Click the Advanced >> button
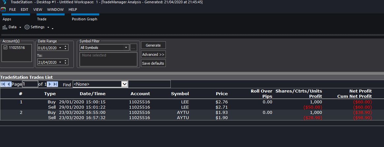The width and height of the screenshot is (384, 147). (x=153, y=54)
